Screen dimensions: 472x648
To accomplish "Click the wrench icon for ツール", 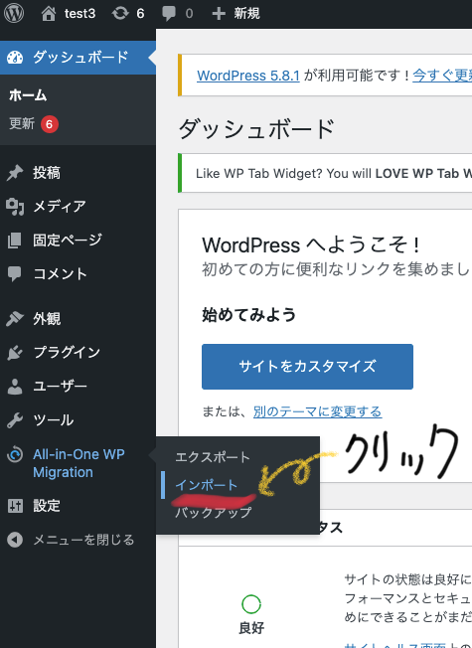I will [15, 420].
